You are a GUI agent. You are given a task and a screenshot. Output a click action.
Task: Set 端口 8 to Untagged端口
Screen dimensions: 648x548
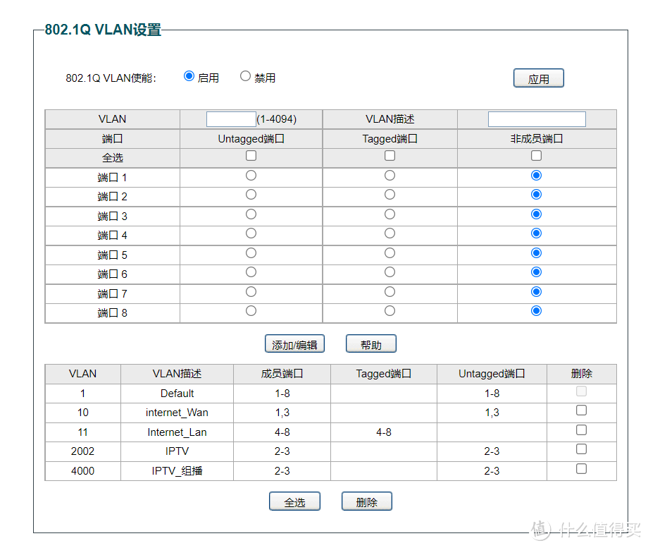[x=251, y=310]
